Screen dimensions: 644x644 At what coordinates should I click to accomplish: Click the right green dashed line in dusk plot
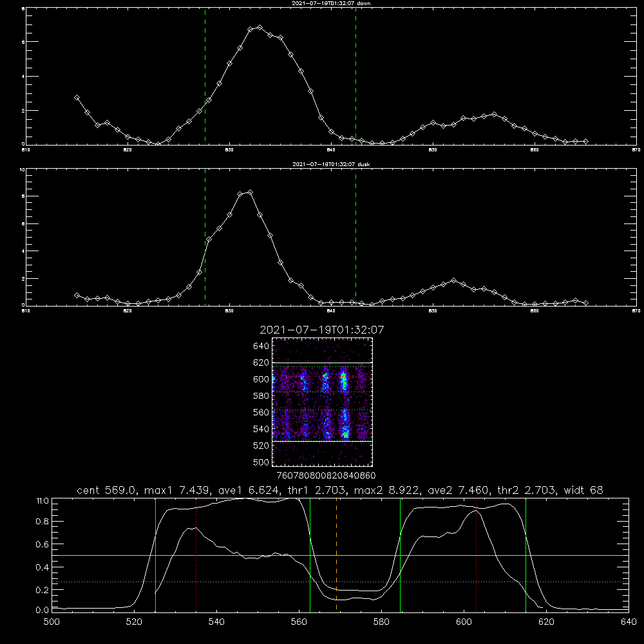coord(355,237)
